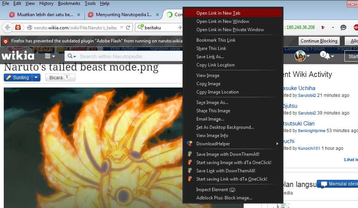Open the Tools menu
This screenshot has width=358, height=208.
[x=90, y=3]
